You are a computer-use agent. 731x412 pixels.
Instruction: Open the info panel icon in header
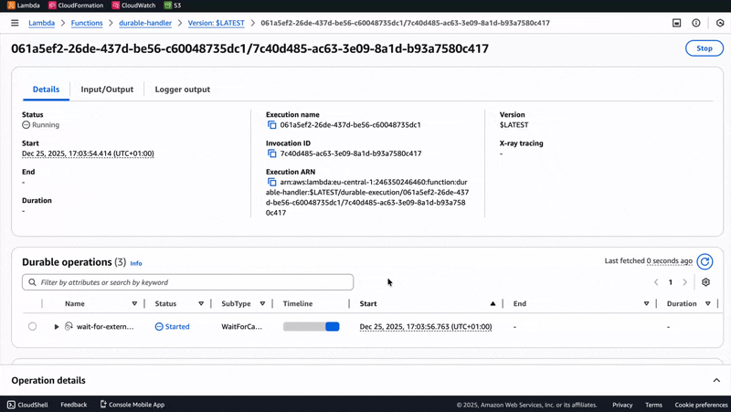tap(696, 23)
